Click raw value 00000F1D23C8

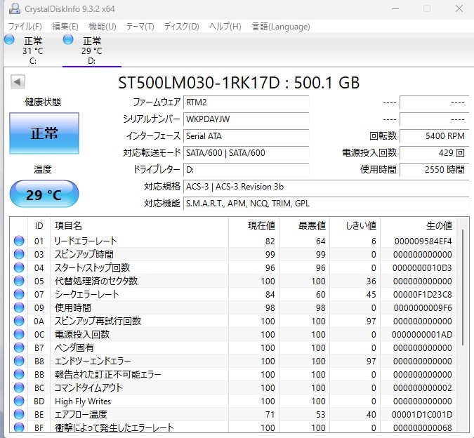click(x=422, y=295)
